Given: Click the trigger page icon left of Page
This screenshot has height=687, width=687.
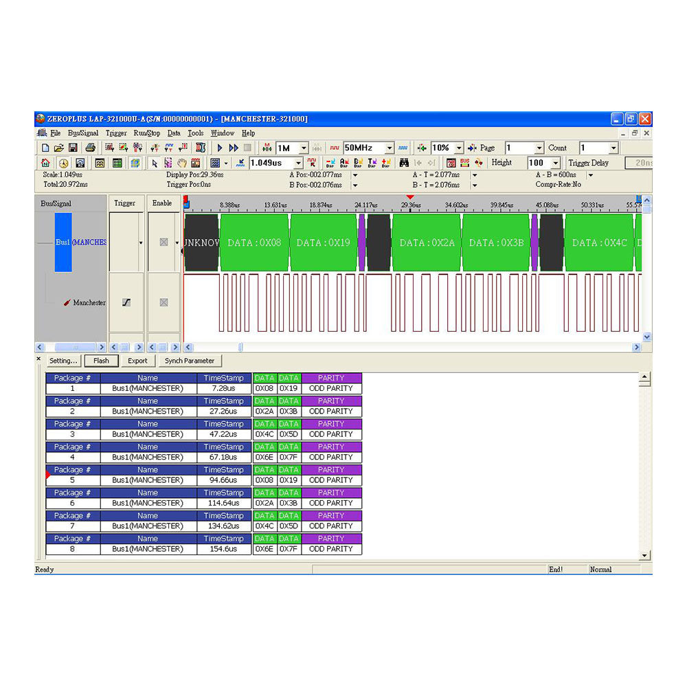Looking at the screenshot, I should tap(473, 148).
